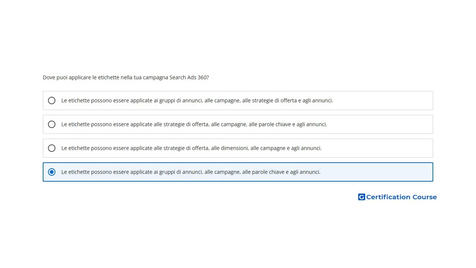Screen dimensions: 476x268
Task: Click the selected fourth radio button
Action: [52, 172]
